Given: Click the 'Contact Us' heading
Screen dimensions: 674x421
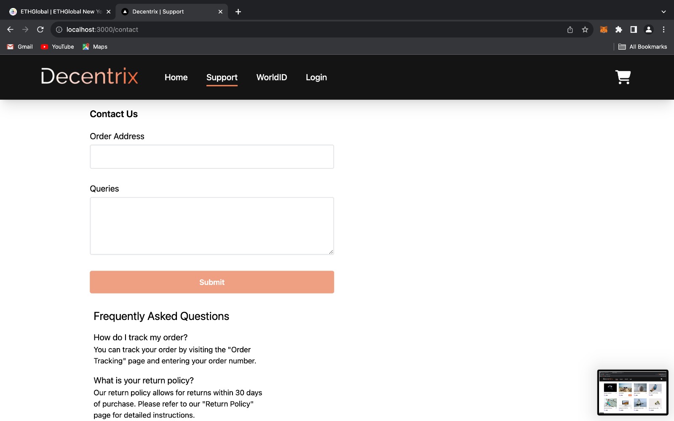Looking at the screenshot, I should 114,114.
